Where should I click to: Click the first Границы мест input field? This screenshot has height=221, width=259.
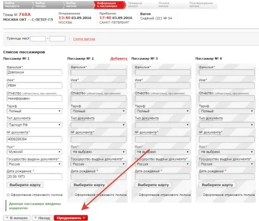click(38, 38)
